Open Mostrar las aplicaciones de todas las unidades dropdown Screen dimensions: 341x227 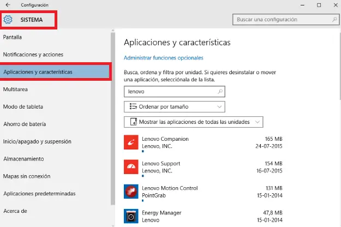[x=194, y=122]
